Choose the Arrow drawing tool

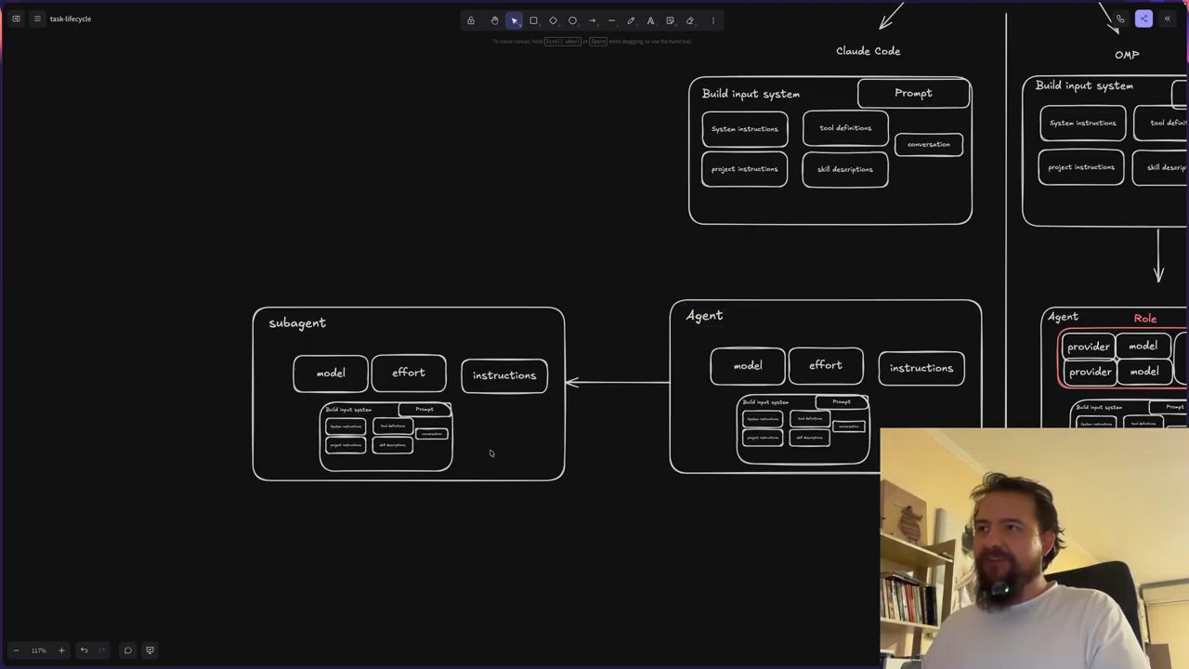coord(592,20)
